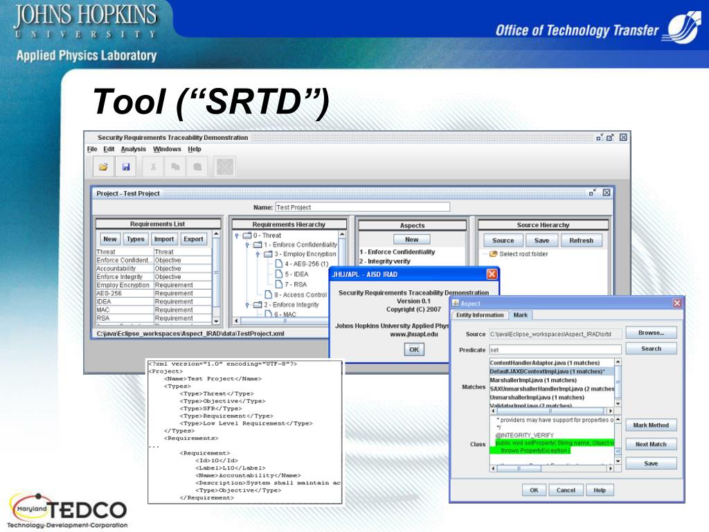This screenshot has width=709, height=532.
Task: Click Save in the Source Hierarchy panel
Action: click(541, 240)
